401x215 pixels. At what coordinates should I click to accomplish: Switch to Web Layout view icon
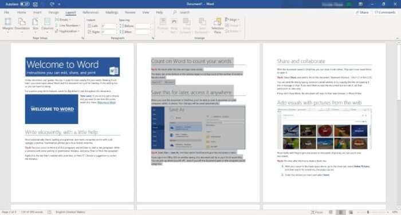point(351,212)
